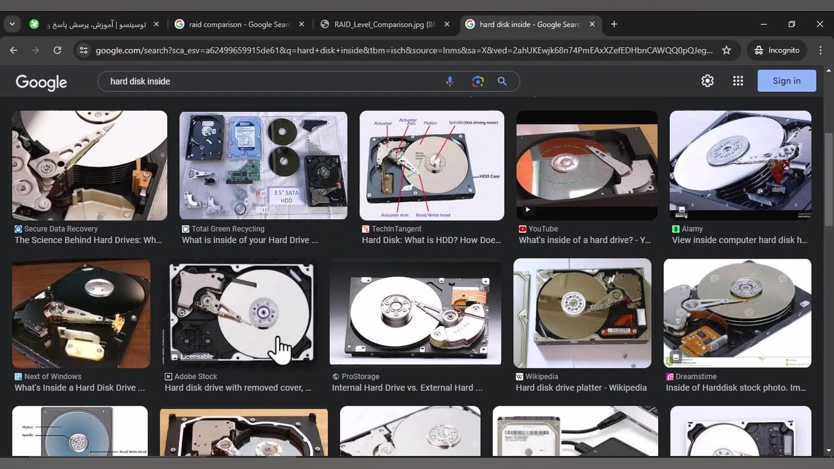Reload the current page
The height and width of the screenshot is (469, 834).
pyautogui.click(x=57, y=50)
